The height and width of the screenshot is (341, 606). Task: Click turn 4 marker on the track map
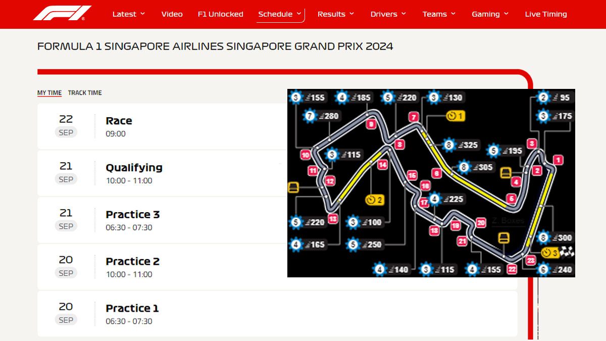(x=516, y=182)
